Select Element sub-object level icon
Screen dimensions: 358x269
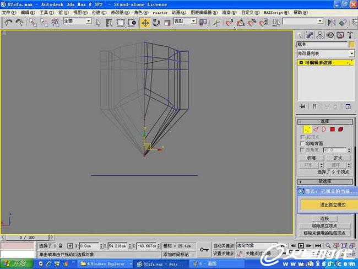coord(340,130)
